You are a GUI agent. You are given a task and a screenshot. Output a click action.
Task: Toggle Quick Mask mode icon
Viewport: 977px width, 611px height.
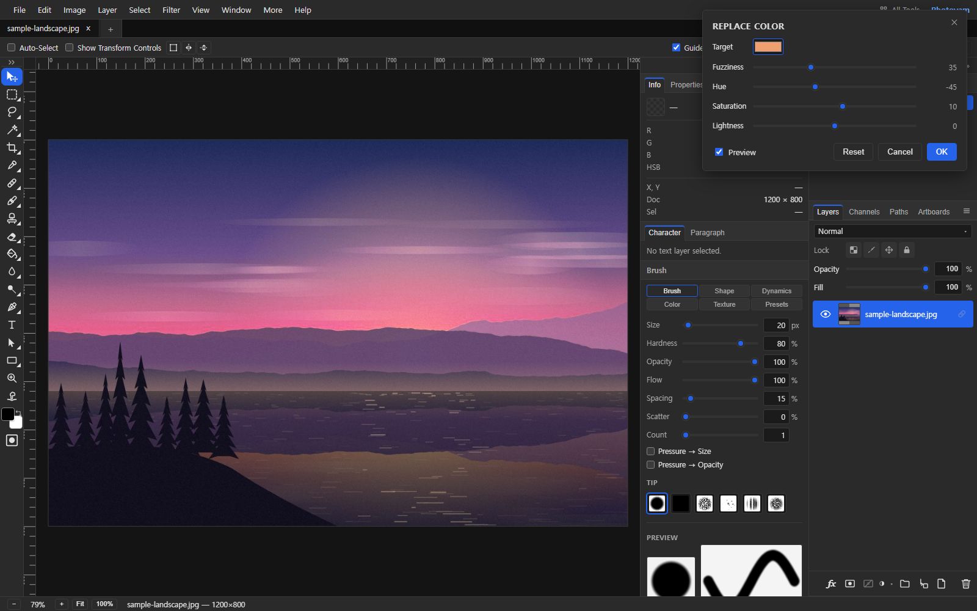12,441
